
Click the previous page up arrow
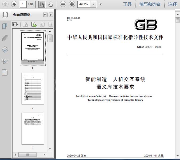tap(6, 4)
